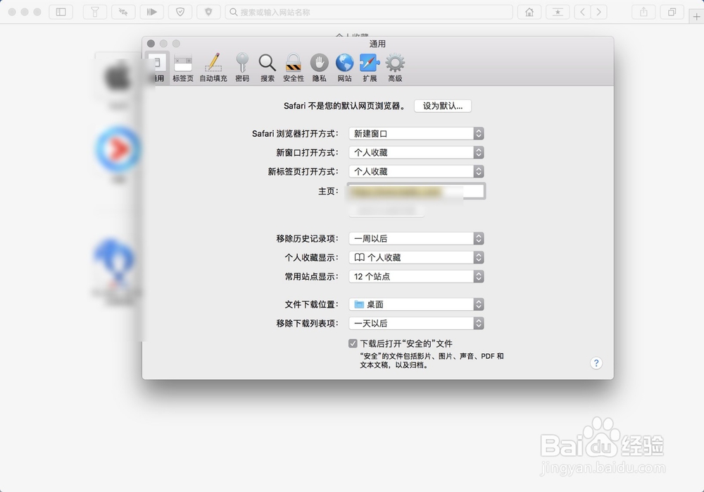Image resolution: width=704 pixels, height=492 pixels.
Task: Switch to the 搜索 preferences tab
Action: pos(267,68)
